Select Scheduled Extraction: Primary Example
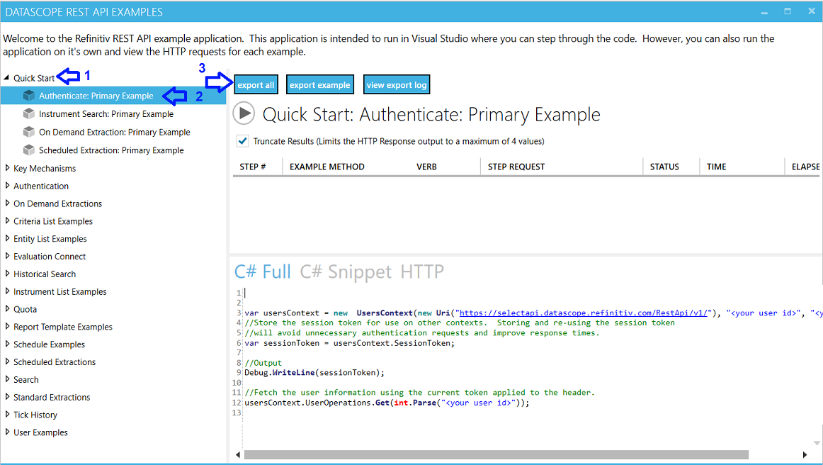The height and width of the screenshot is (465, 823). tap(111, 150)
